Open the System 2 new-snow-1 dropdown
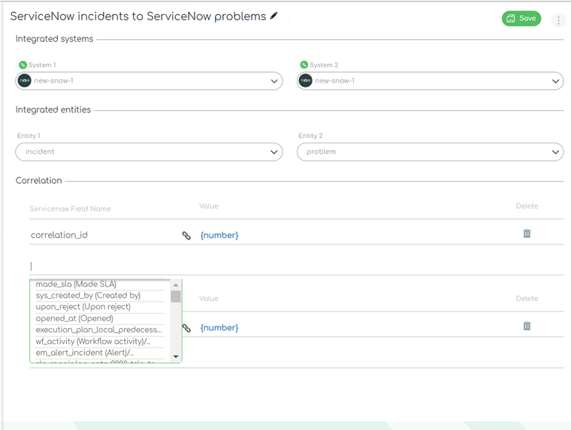571x430 pixels. point(430,81)
